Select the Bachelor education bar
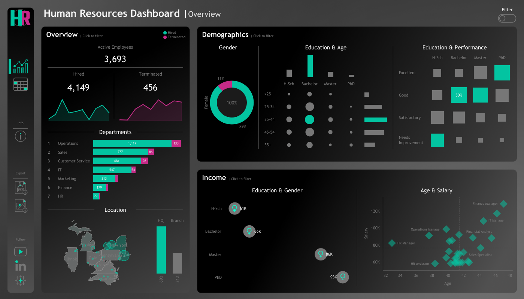This screenshot has height=299, width=524. (x=310, y=66)
